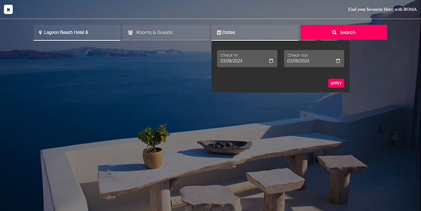Viewport: 421px width, 211px height.
Task: Click the Check-out label text
Action: point(297,55)
